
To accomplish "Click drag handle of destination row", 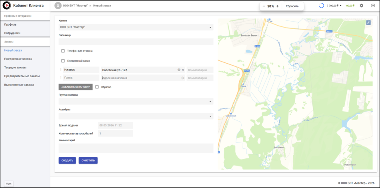I will pos(60,78).
